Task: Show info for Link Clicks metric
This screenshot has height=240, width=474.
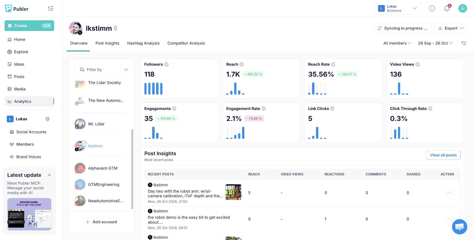Action: (332, 108)
